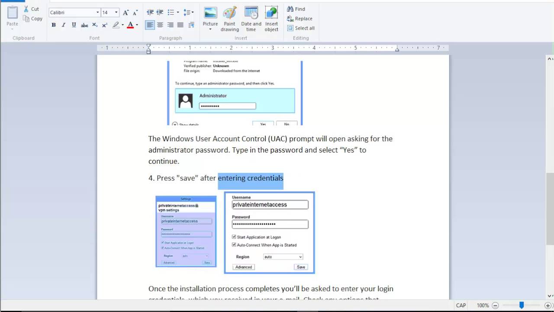Toggle Auto-Connect When App is Started checkbox
Screen dimensions: 554x312
click(234, 245)
